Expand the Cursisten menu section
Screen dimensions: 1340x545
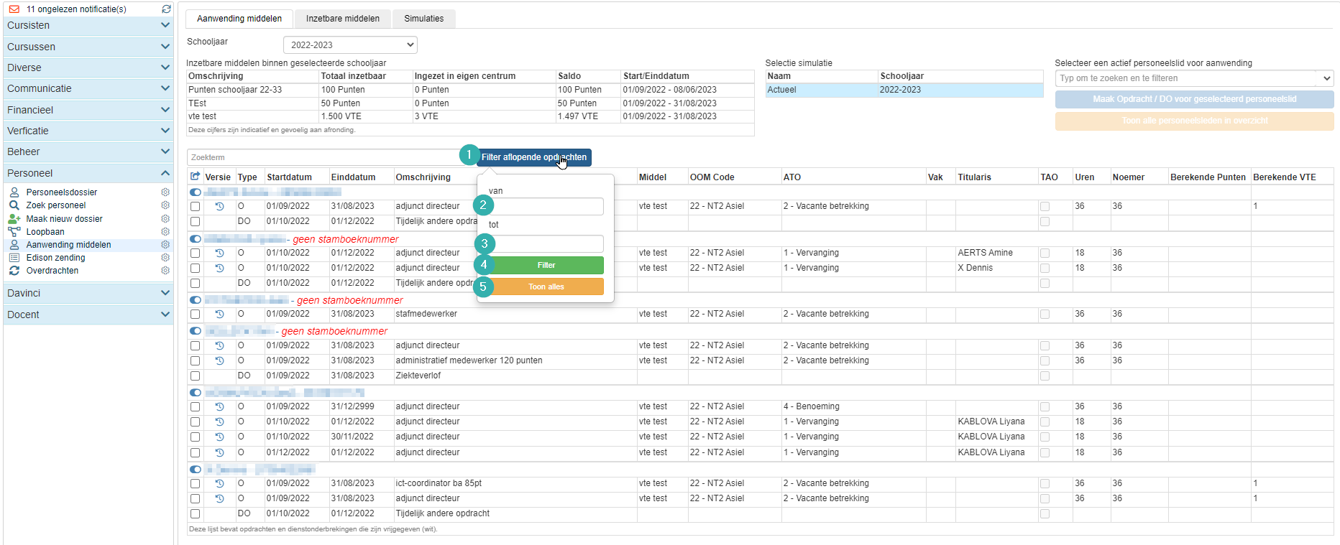click(88, 25)
